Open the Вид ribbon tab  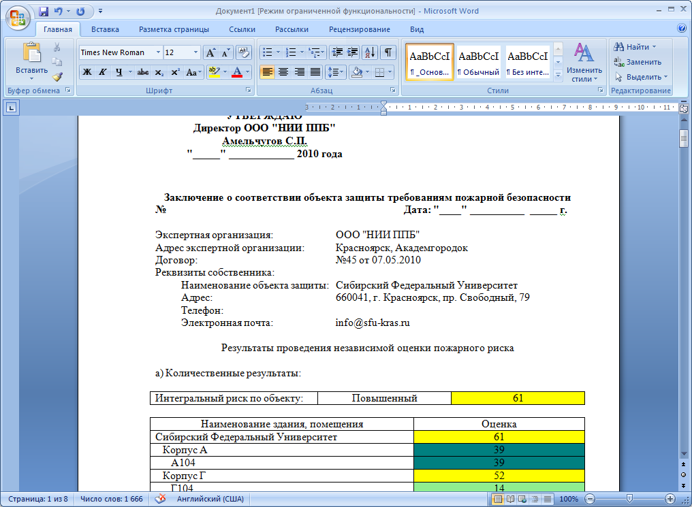[417, 29]
